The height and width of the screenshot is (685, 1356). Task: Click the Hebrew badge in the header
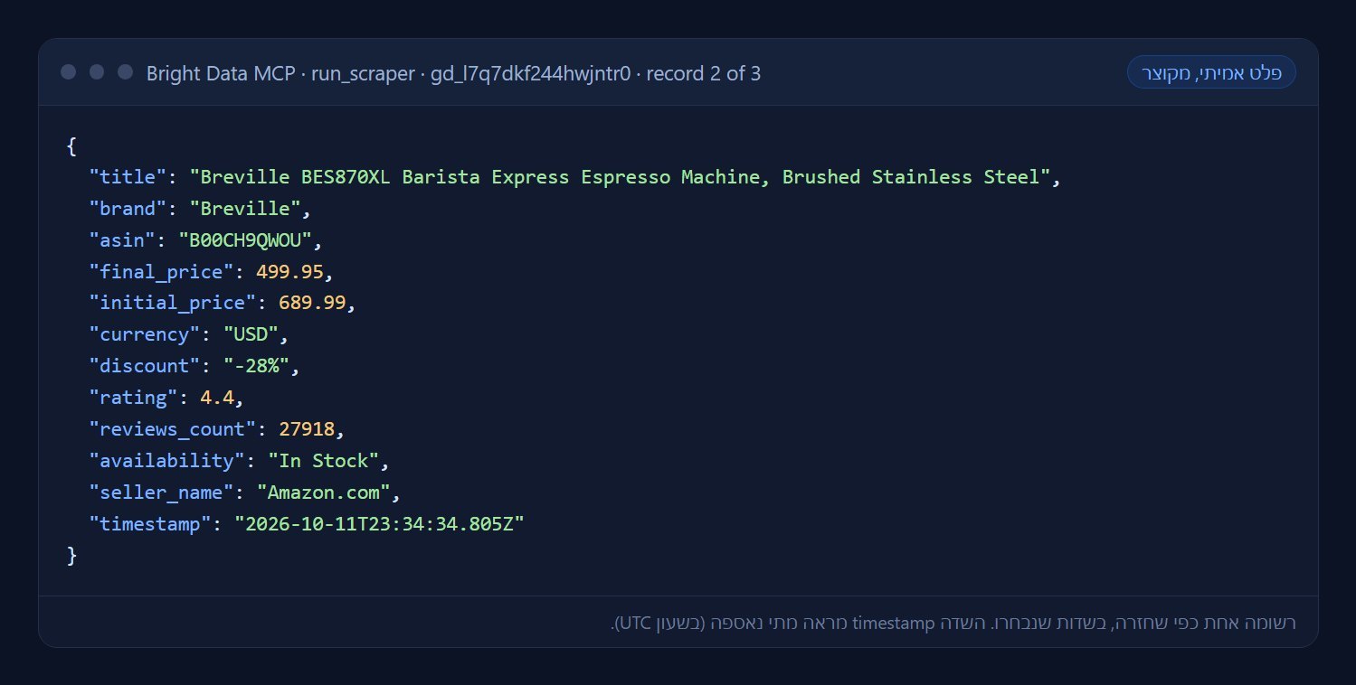pos(1211,72)
